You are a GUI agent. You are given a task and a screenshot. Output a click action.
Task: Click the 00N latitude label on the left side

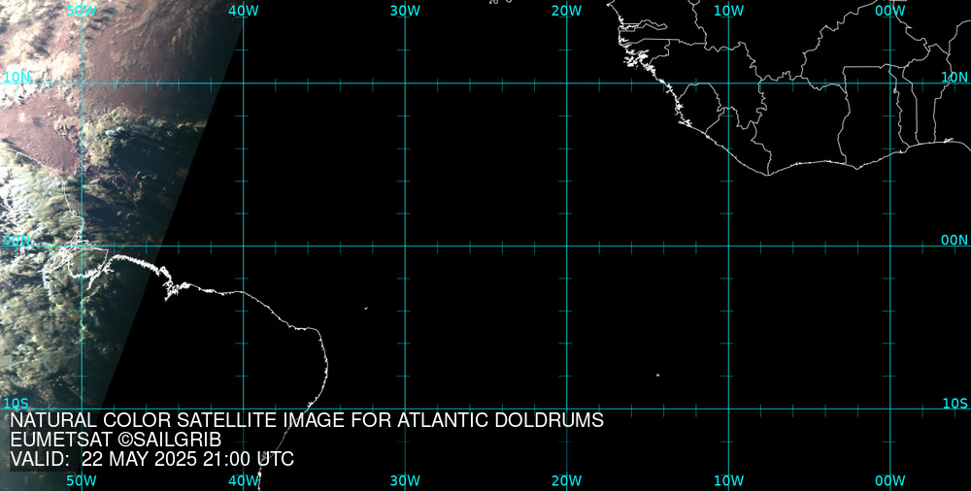(17, 241)
